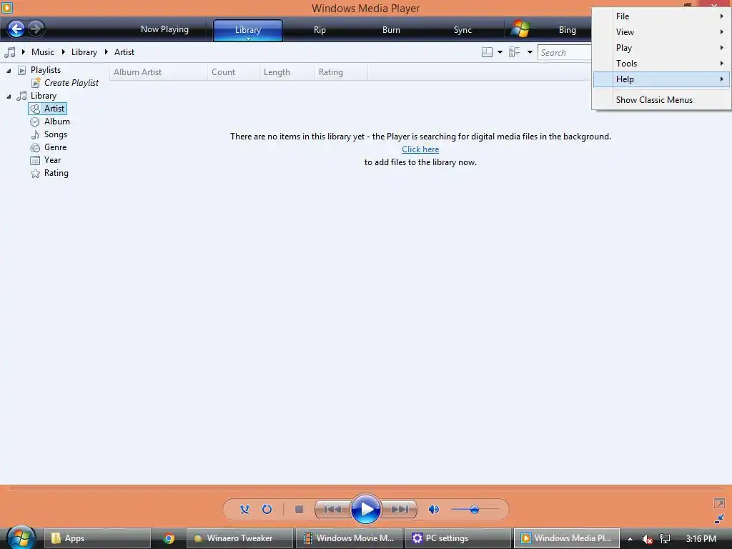
Task: Click the Songs note icon in Library
Action: [x=35, y=135]
